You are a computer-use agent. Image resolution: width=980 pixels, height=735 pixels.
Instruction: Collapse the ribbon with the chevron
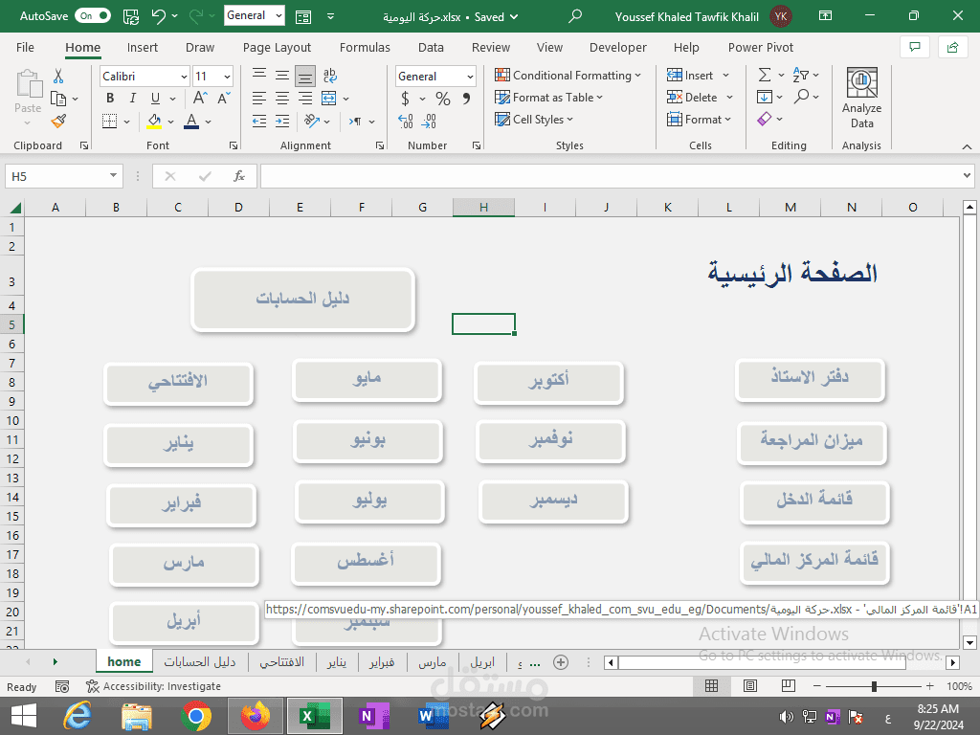(x=967, y=146)
